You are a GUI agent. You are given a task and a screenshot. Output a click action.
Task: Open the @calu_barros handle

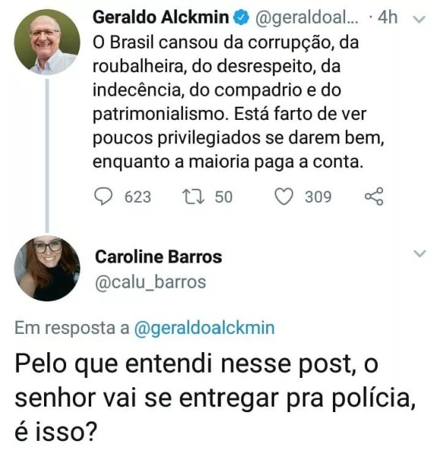(151, 282)
